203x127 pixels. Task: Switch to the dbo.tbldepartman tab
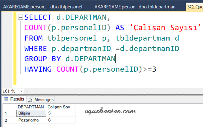(135, 7)
